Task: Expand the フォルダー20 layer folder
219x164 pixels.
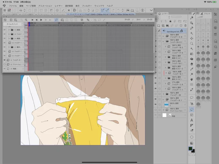Action: pos(163,94)
